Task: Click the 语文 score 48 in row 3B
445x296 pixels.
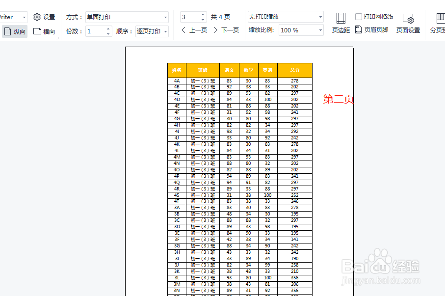Action: point(229,214)
